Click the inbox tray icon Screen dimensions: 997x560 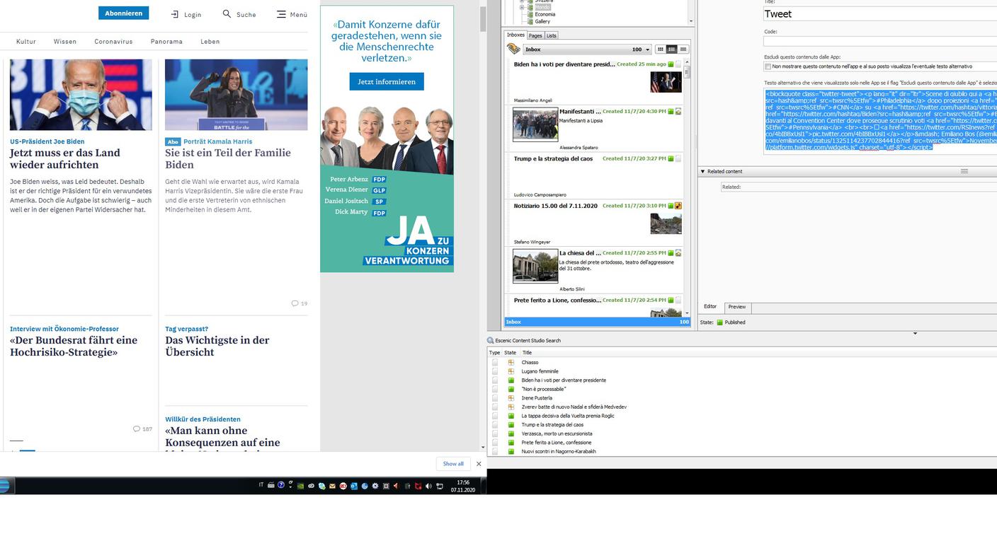point(514,49)
